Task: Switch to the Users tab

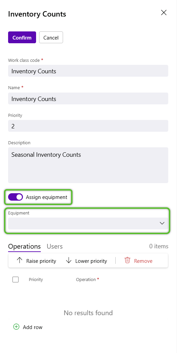Action: 55,246
